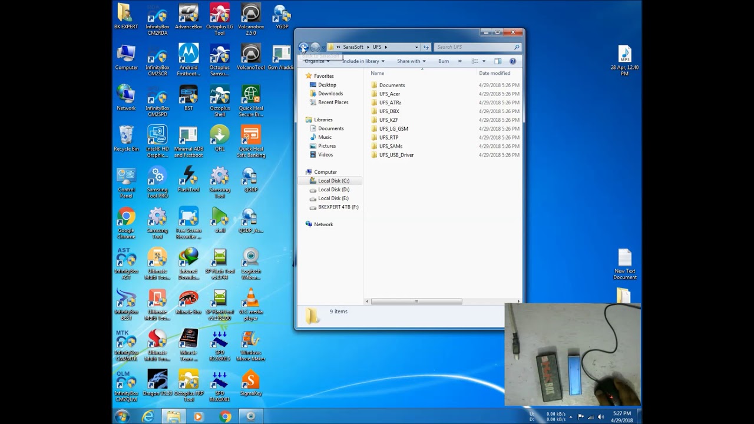
Task: Select the QFIL desktop shortcut
Action: pyautogui.click(x=220, y=138)
